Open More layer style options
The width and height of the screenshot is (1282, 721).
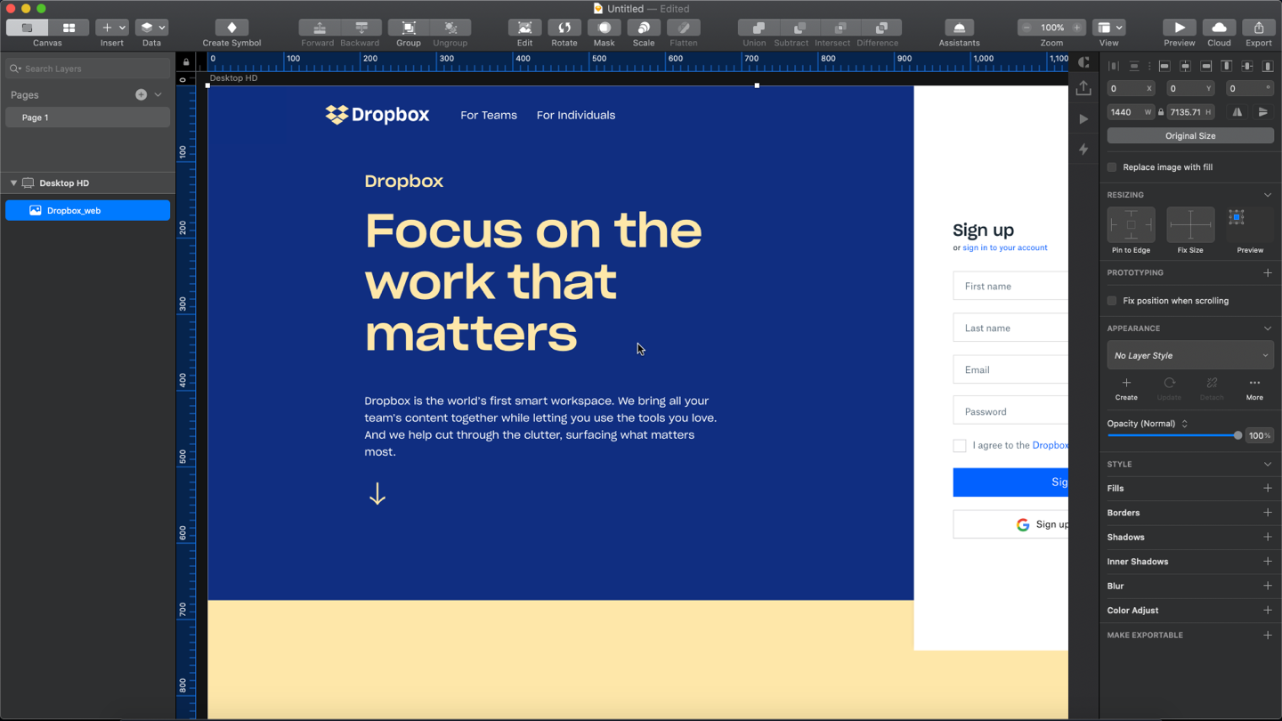click(x=1254, y=388)
